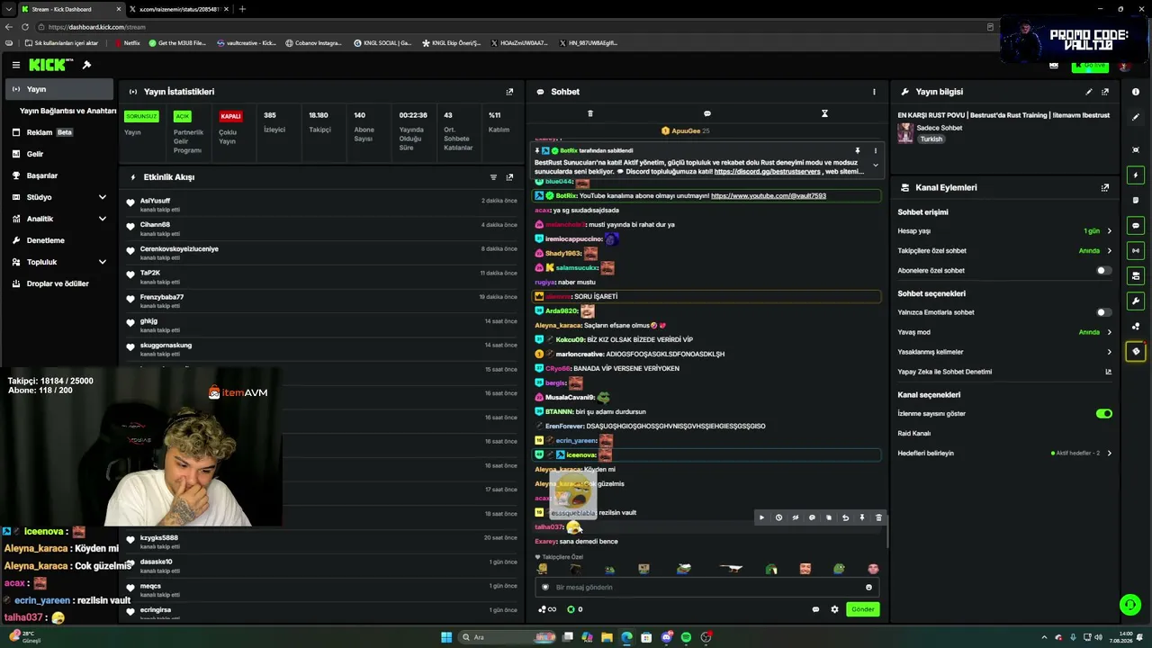The height and width of the screenshot is (648, 1152).
Task: Toggle Abonelere özel sohbet switch
Action: (1103, 271)
